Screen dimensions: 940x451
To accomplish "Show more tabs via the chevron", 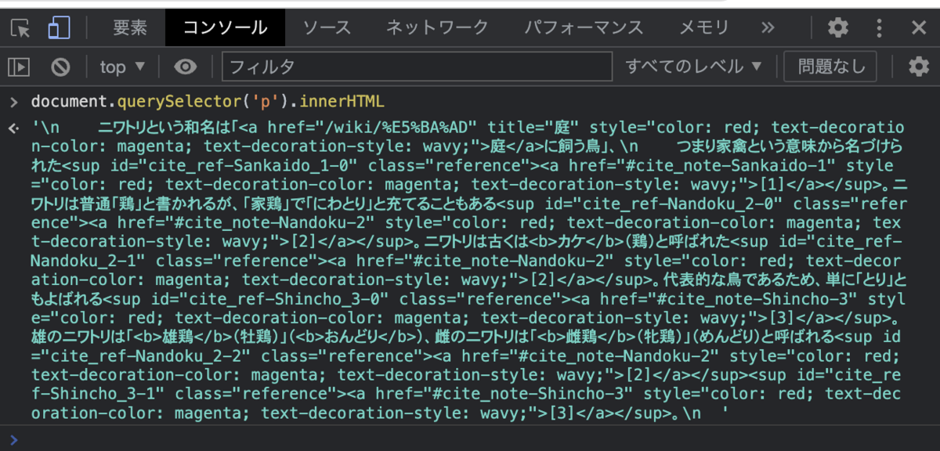I will click(x=768, y=28).
